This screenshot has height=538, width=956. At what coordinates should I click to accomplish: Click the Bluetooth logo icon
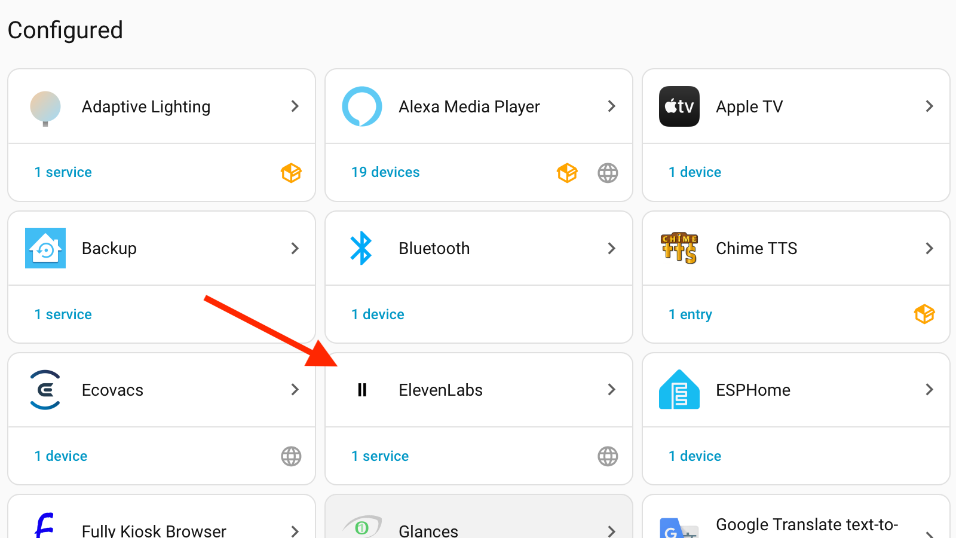[x=361, y=248]
